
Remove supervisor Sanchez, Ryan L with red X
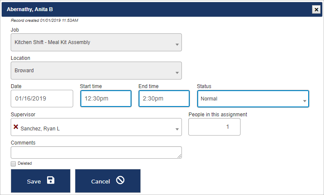tap(16, 127)
